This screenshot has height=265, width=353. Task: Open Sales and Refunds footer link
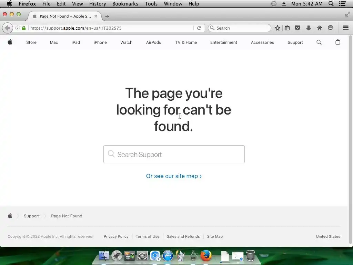[183, 236]
